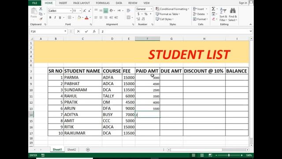Toggle Italic formatting

point(55,18)
